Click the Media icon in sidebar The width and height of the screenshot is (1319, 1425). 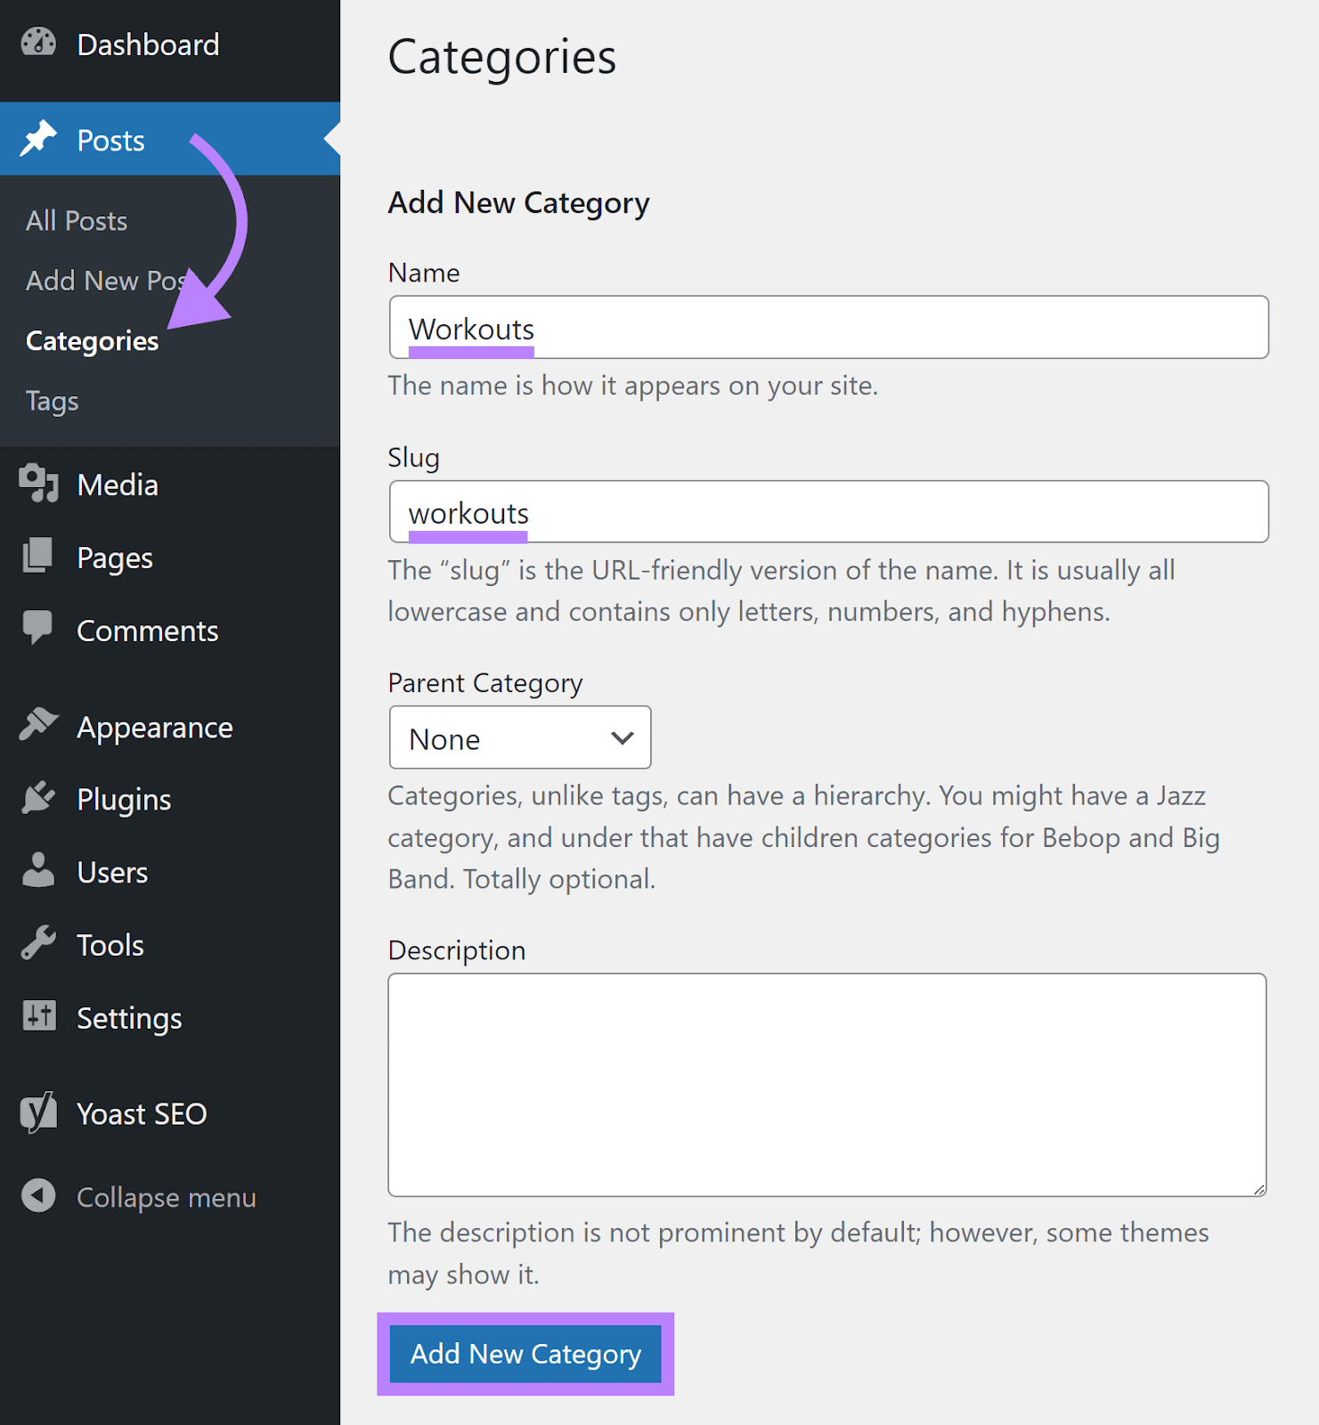pos(38,484)
